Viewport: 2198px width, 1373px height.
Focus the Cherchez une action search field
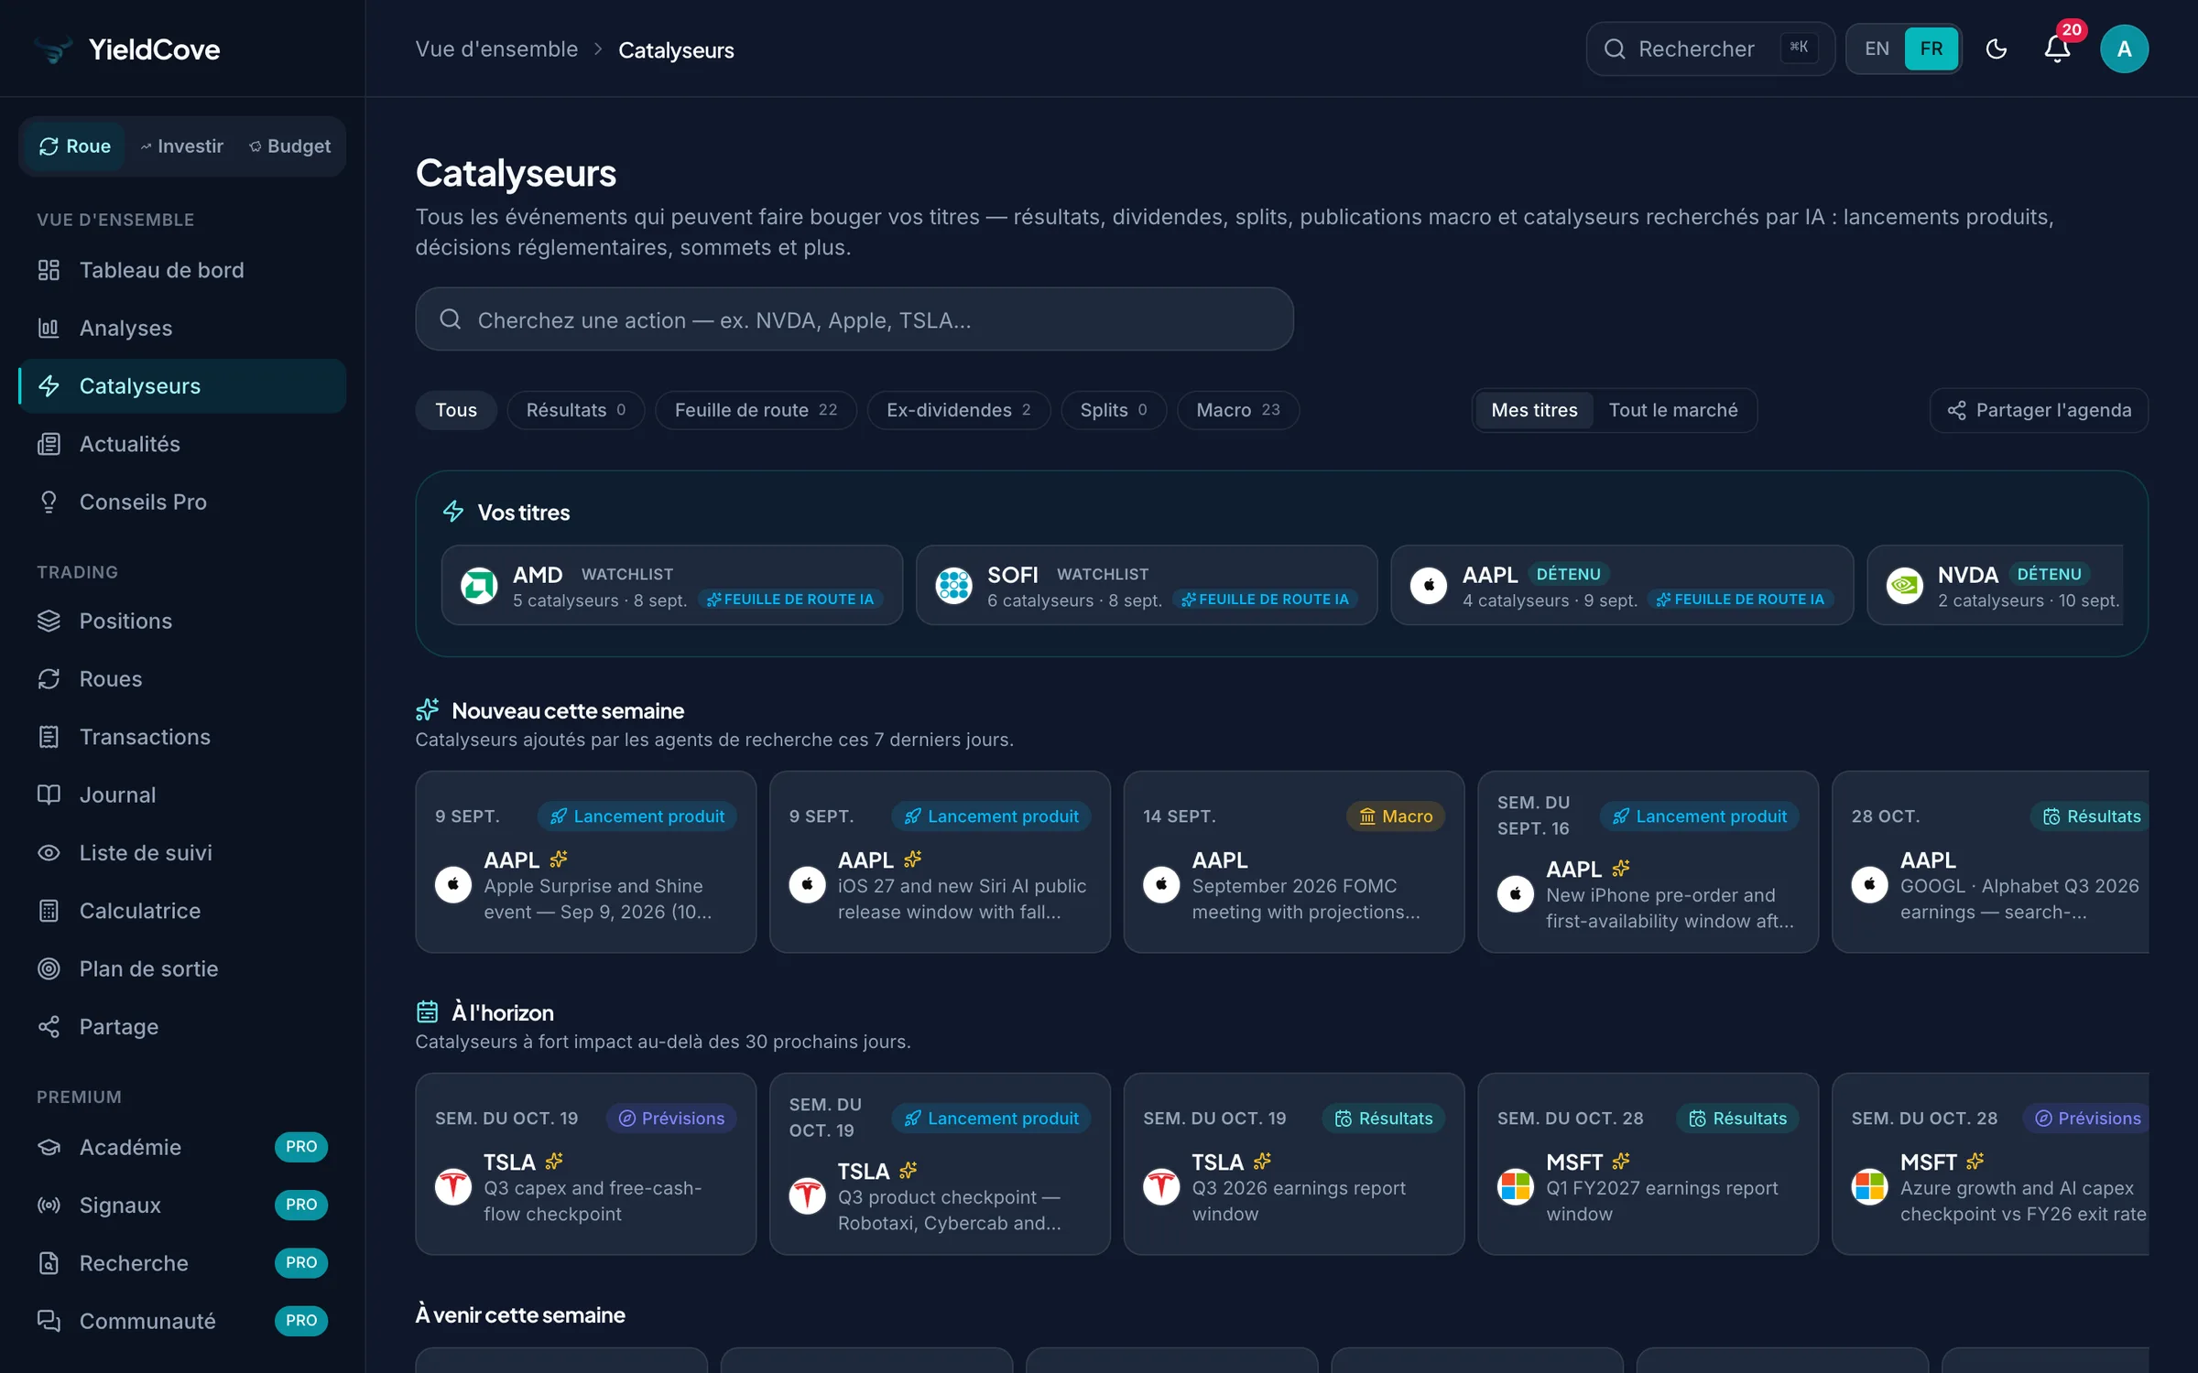click(854, 319)
